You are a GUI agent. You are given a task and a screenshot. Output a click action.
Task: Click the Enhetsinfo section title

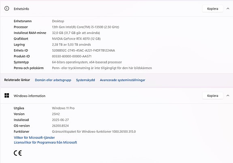pyautogui.click(x=21, y=9)
